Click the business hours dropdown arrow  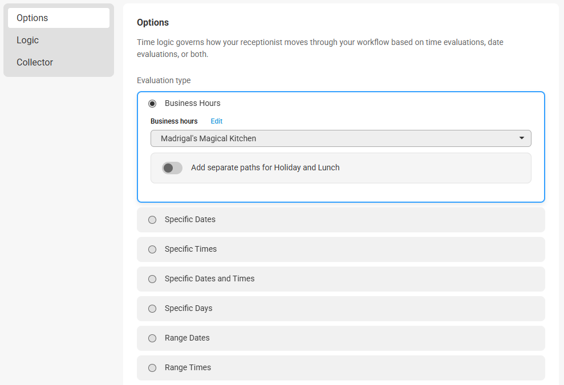tap(522, 138)
